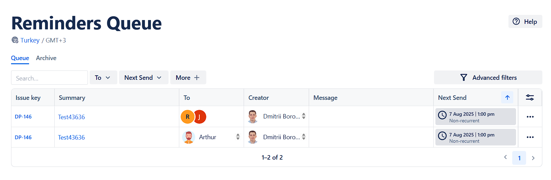Expand Arthur recipient selector in second row
The image size is (551, 180).
click(x=238, y=137)
